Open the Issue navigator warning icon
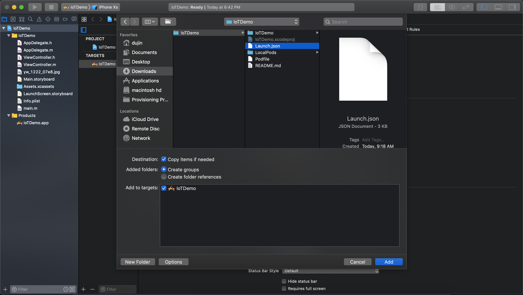The image size is (523, 295). (39, 19)
